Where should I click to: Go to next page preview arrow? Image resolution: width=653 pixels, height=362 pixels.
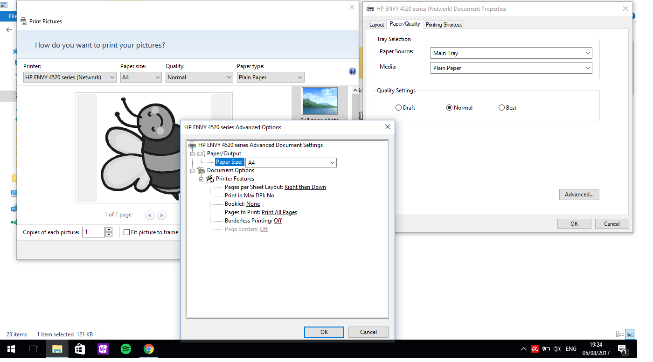161,215
